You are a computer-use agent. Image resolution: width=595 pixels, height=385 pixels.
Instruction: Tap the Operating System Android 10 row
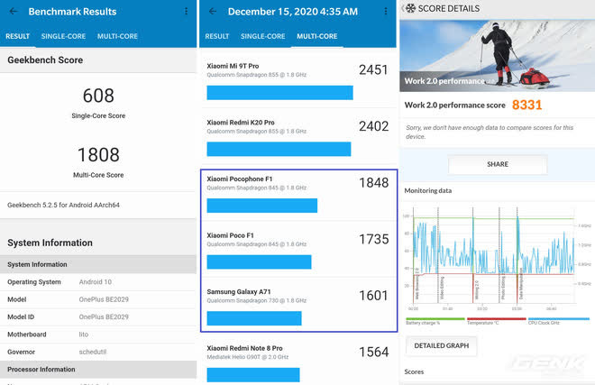[x=98, y=282]
